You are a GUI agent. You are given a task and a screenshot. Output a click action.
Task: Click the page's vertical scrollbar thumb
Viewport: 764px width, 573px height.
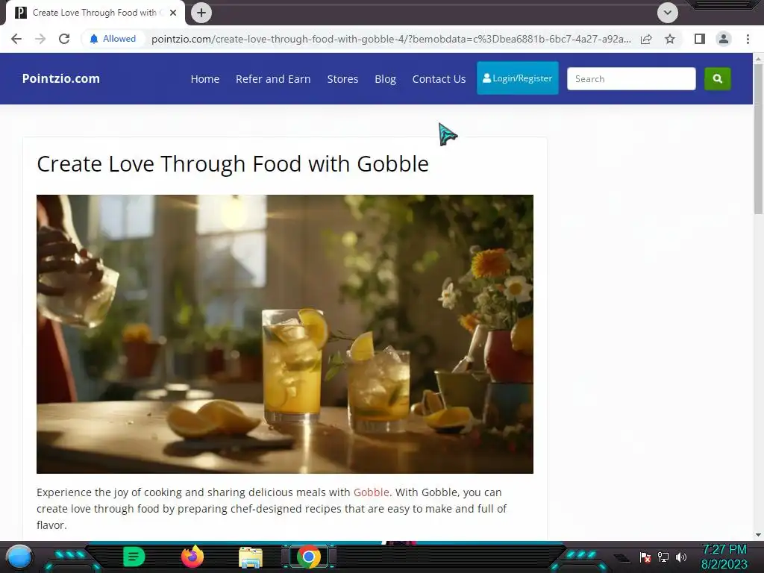click(759, 139)
